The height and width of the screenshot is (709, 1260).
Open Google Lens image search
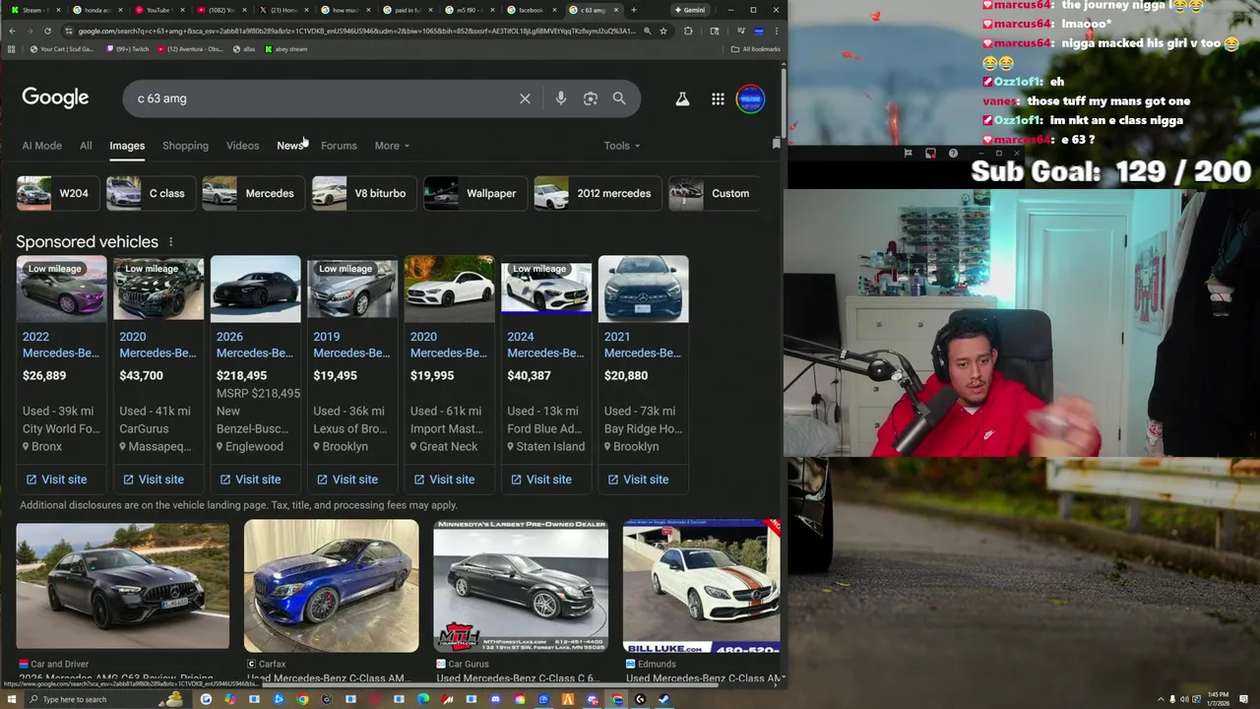coord(590,98)
